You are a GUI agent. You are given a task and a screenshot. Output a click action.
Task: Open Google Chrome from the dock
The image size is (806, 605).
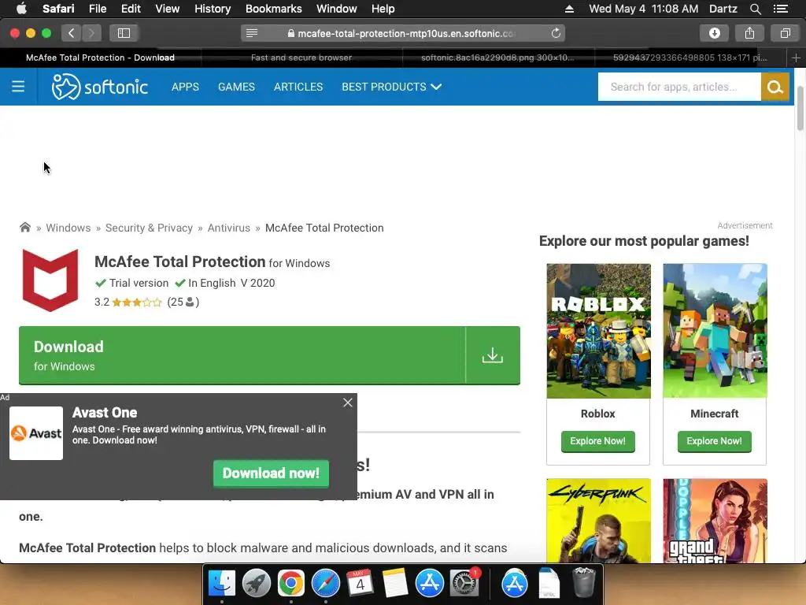tap(291, 584)
